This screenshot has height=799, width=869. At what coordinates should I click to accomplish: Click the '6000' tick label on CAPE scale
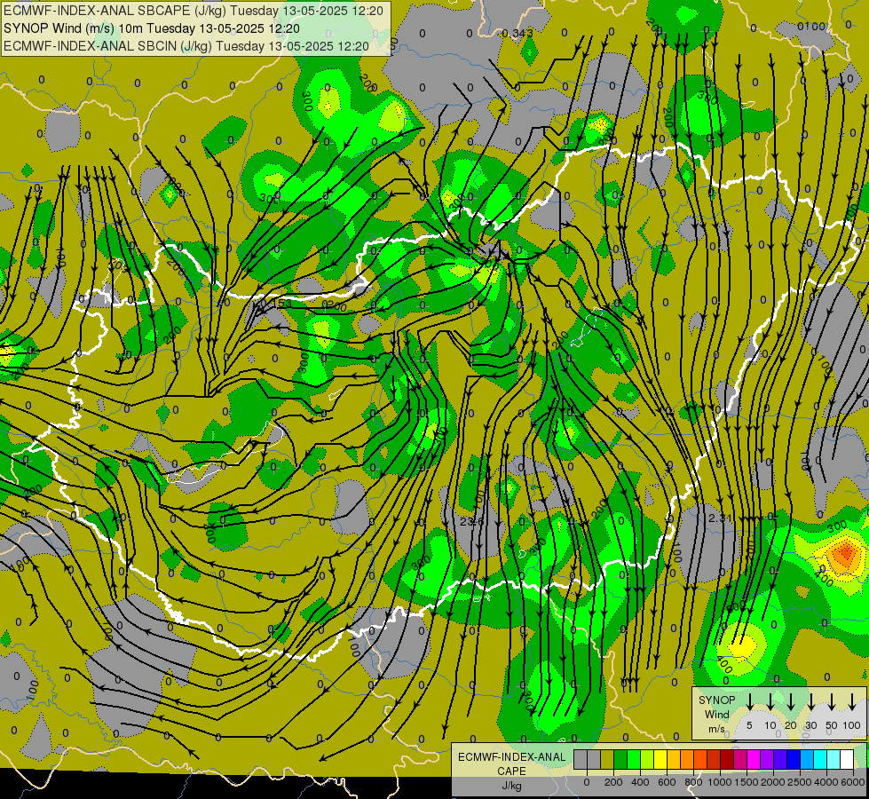(x=853, y=782)
